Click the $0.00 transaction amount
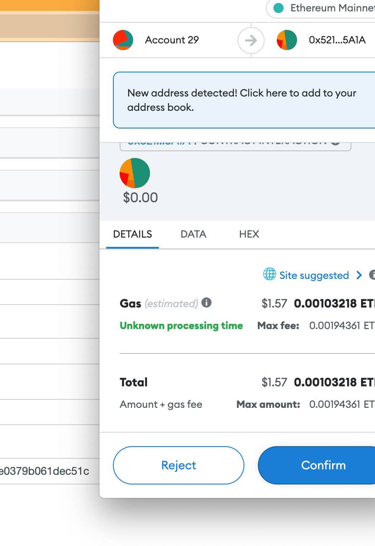 [140, 197]
